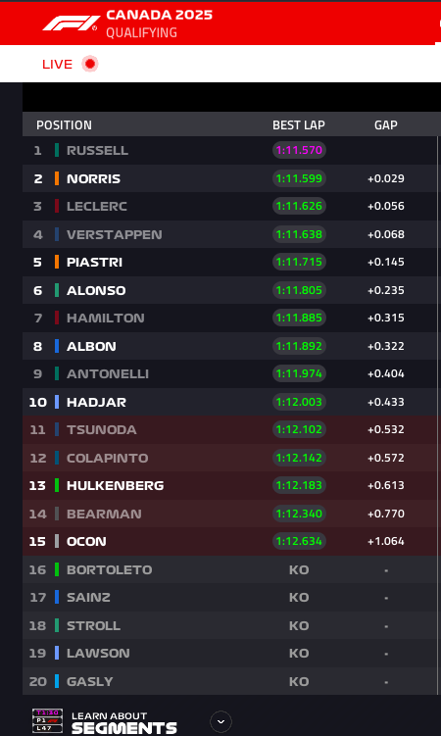Click the POSITION column header
This screenshot has height=736, width=441.
65,125
